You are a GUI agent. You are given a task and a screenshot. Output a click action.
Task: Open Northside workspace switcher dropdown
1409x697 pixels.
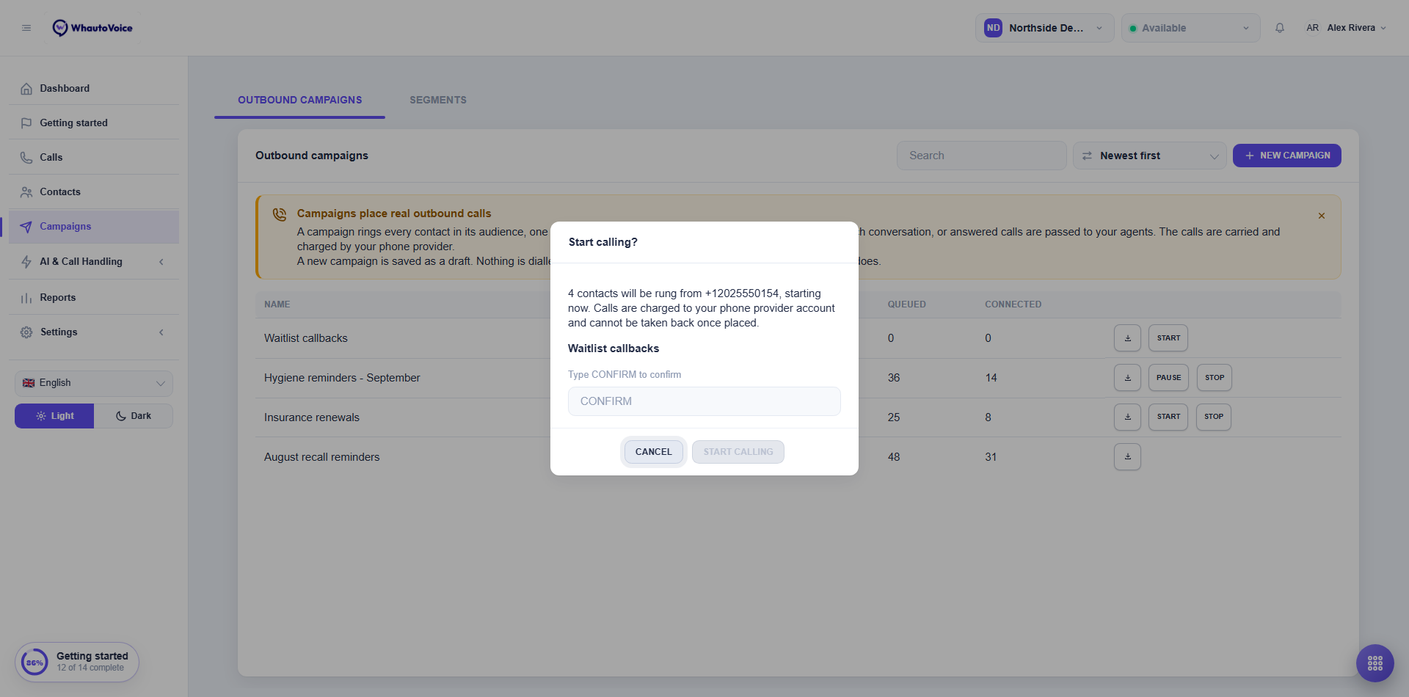(1044, 28)
